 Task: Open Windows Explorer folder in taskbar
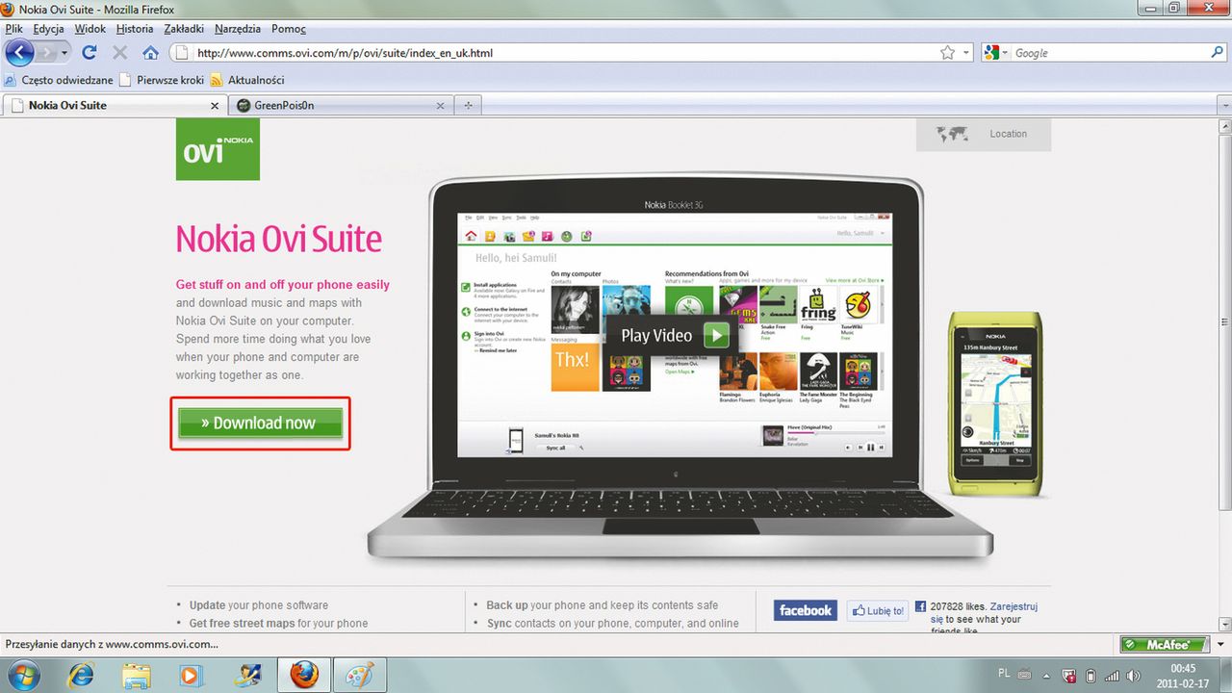click(x=137, y=676)
